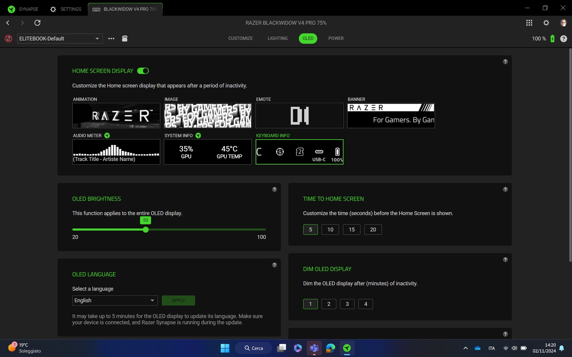Click the Razer Synapse taskbar icon
This screenshot has width=572, height=357.
(347, 348)
